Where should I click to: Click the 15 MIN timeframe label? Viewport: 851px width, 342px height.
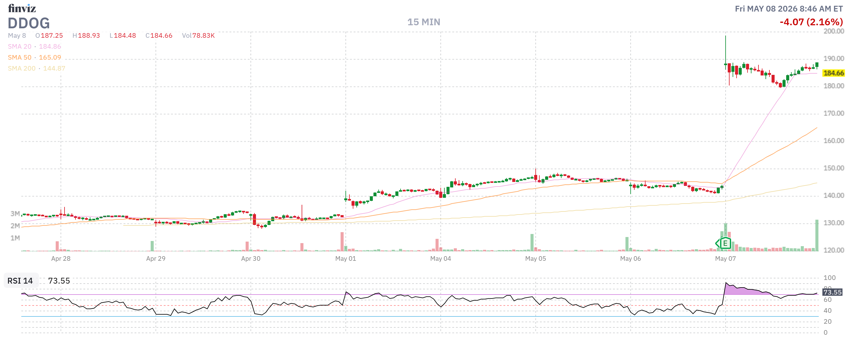point(423,22)
